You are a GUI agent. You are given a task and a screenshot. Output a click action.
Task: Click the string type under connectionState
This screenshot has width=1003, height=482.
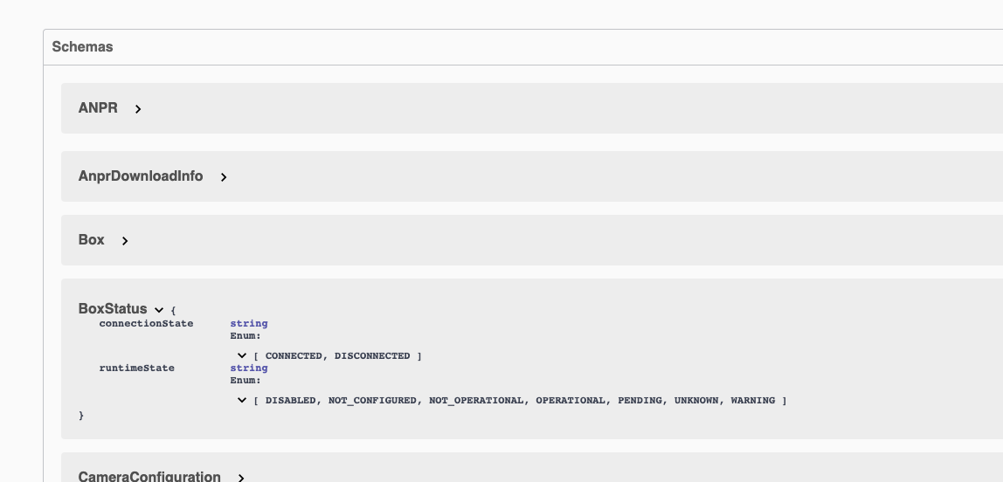pyautogui.click(x=249, y=323)
